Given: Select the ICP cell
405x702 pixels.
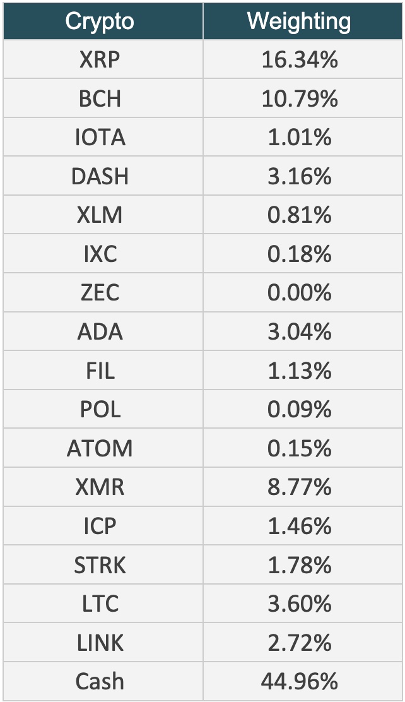Looking at the screenshot, I should [x=103, y=526].
